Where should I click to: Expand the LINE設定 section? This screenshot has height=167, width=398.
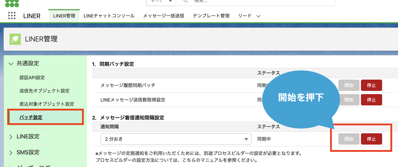coord(11,137)
